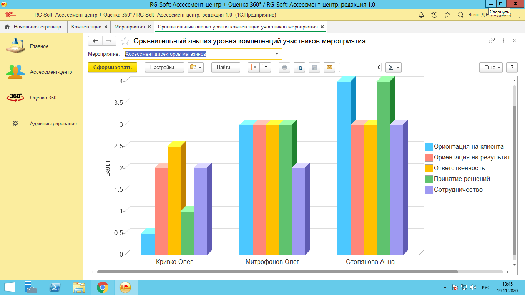Expand the Еще menu

point(491,67)
